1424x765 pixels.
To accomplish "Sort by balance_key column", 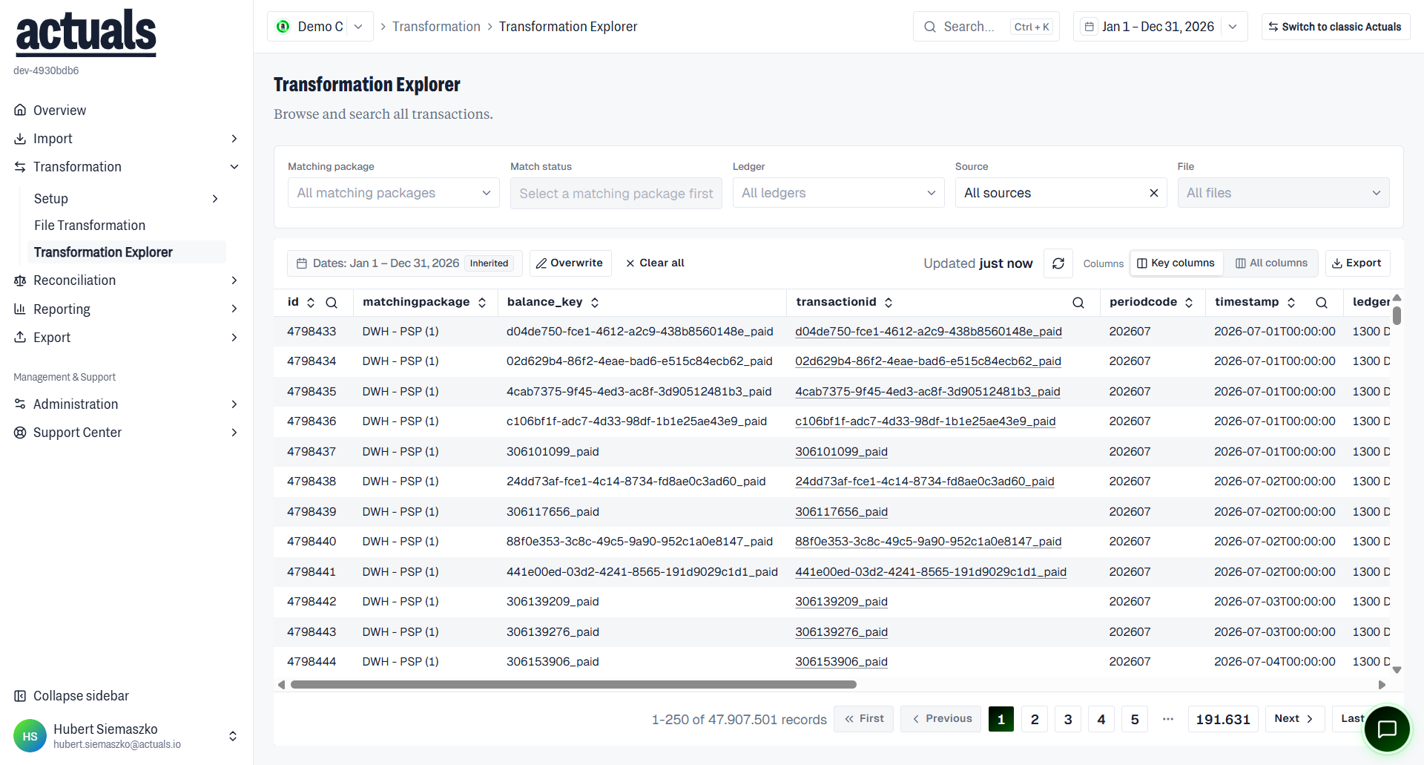I will 595,303.
